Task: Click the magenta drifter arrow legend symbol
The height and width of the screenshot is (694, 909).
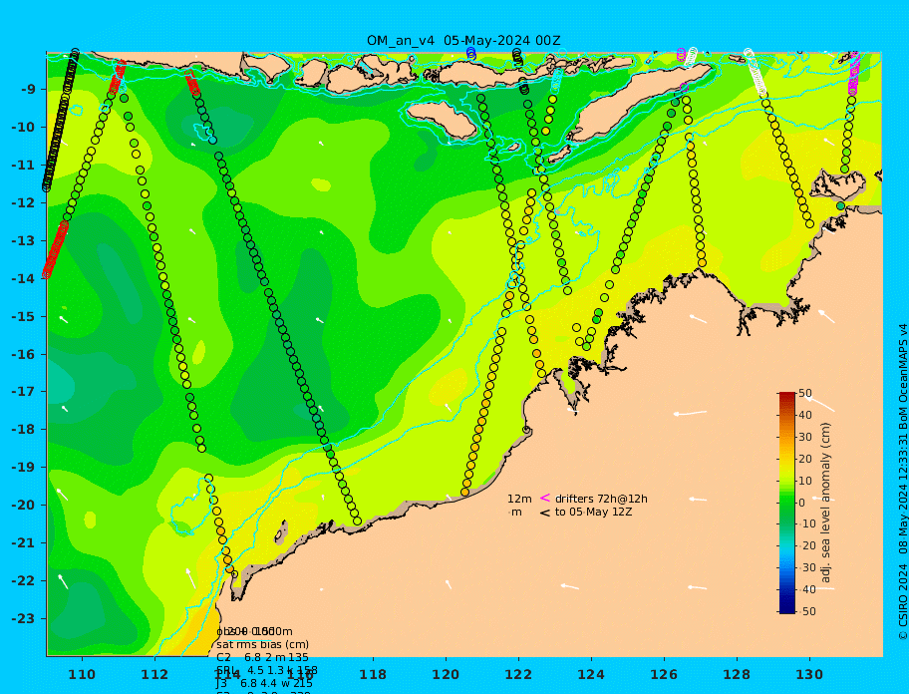Action: tap(545, 498)
